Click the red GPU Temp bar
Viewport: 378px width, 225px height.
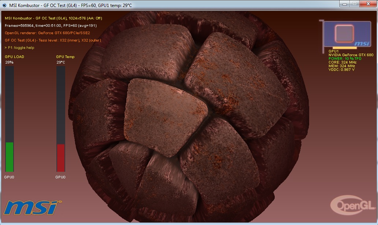(60, 158)
